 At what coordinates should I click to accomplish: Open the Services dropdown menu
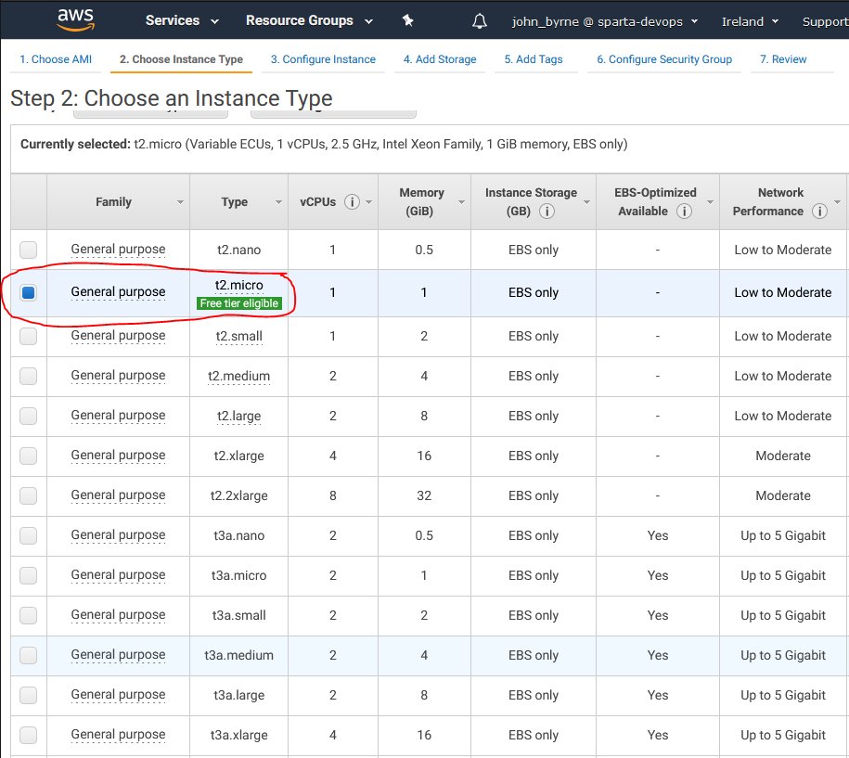click(182, 20)
